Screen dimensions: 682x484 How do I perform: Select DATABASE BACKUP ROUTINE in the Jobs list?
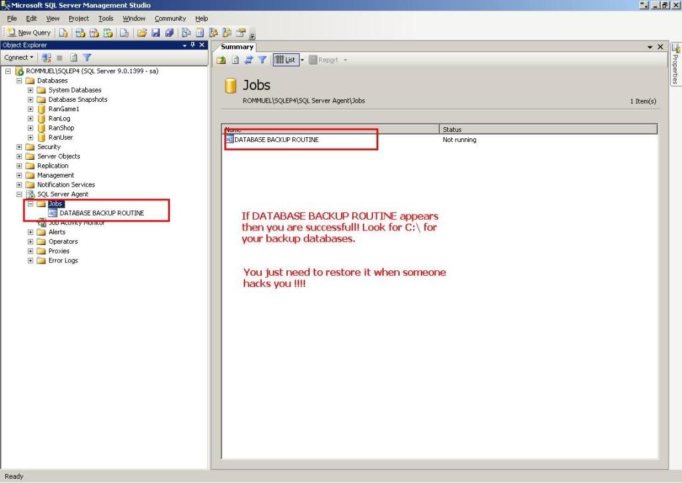point(276,140)
